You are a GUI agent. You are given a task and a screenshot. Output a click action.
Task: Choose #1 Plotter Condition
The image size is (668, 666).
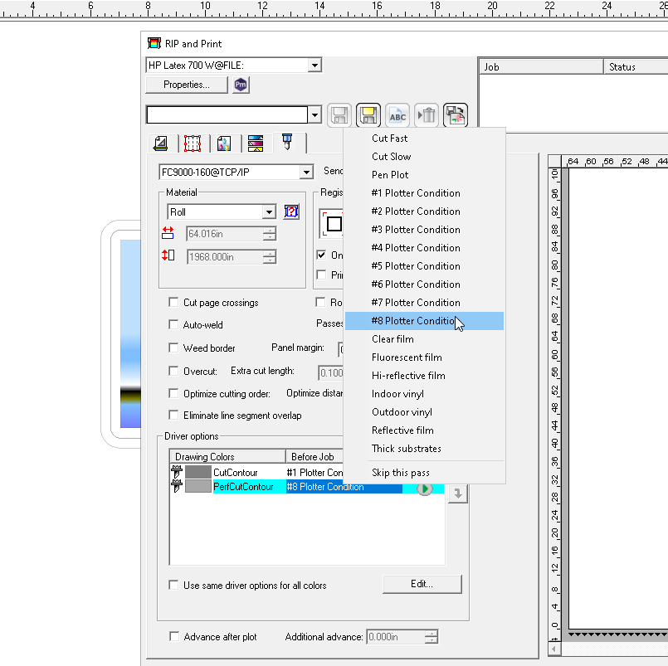point(424,193)
